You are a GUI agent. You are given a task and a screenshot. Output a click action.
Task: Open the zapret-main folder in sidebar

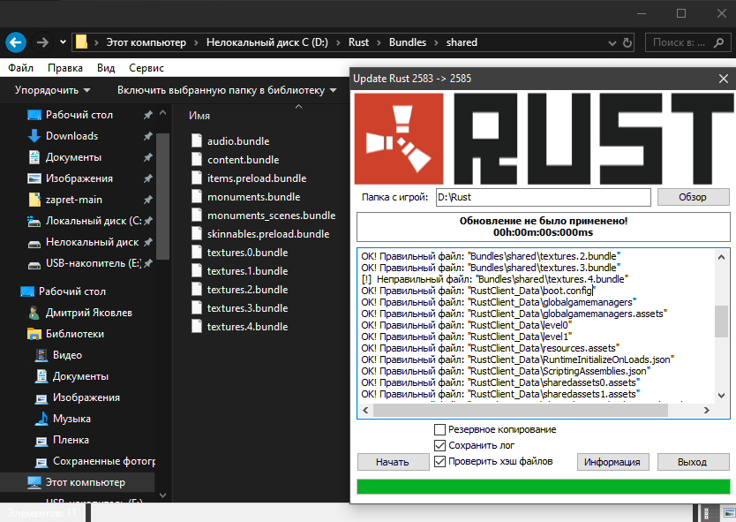(x=74, y=200)
